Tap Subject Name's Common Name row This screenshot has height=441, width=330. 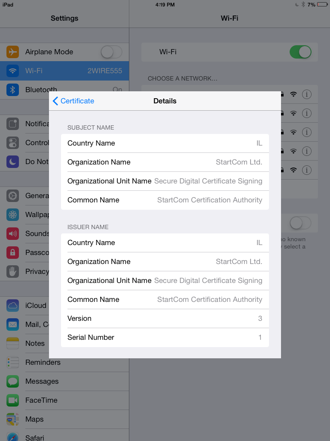pyautogui.click(x=165, y=200)
